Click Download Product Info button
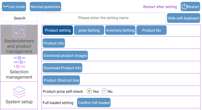This screenshot has height=110, width=202. (62, 68)
